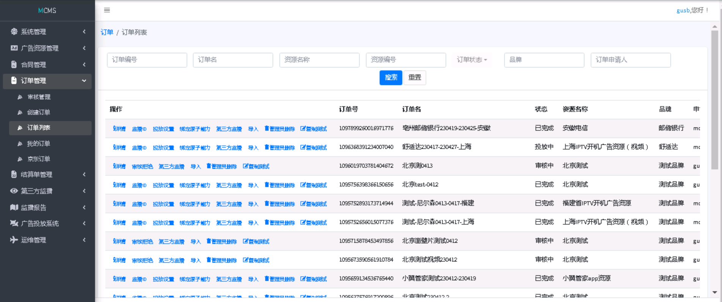Click the 重置 button
The height and width of the screenshot is (302, 722).
coord(415,77)
